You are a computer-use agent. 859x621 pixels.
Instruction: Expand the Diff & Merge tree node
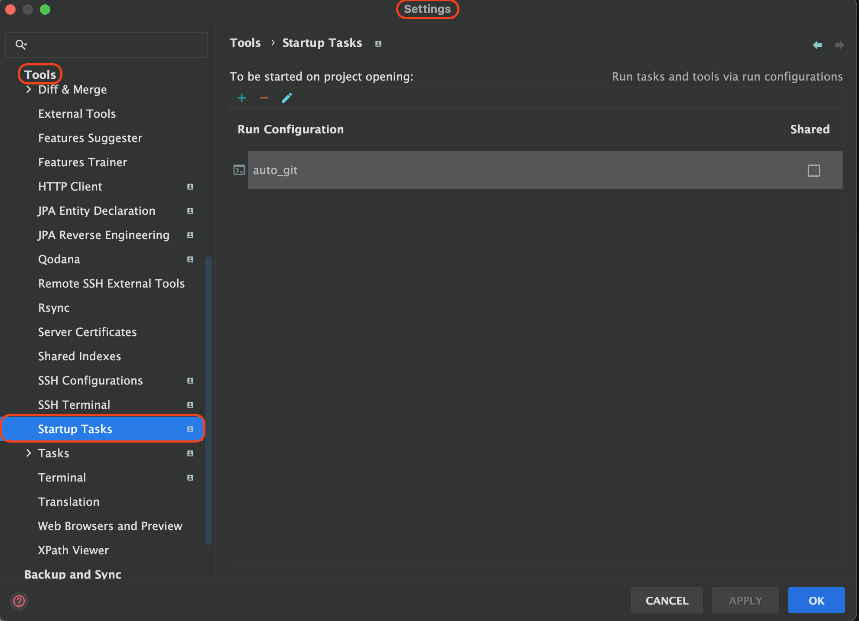click(x=29, y=89)
